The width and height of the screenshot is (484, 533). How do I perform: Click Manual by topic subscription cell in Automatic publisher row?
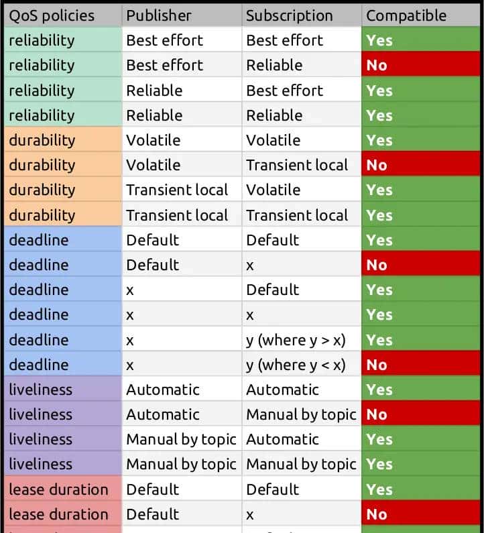tap(301, 414)
